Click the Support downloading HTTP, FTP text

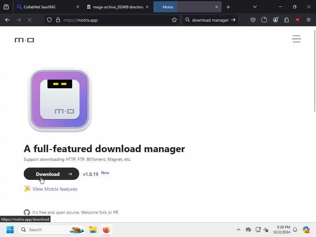(x=77, y=159)
